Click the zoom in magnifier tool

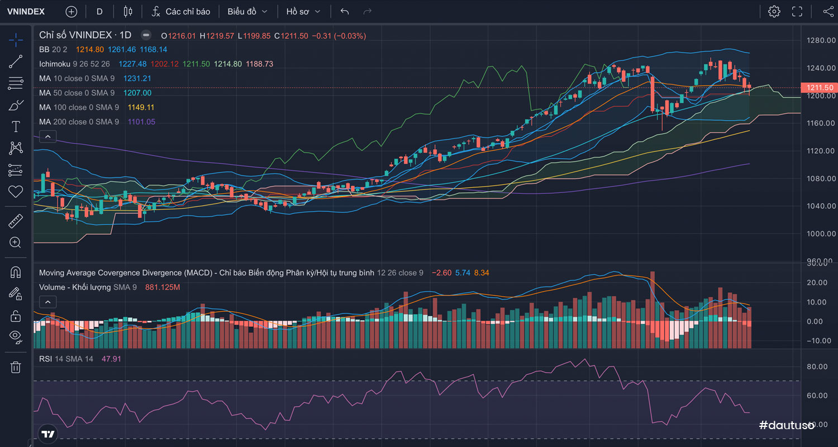point(16,242)
